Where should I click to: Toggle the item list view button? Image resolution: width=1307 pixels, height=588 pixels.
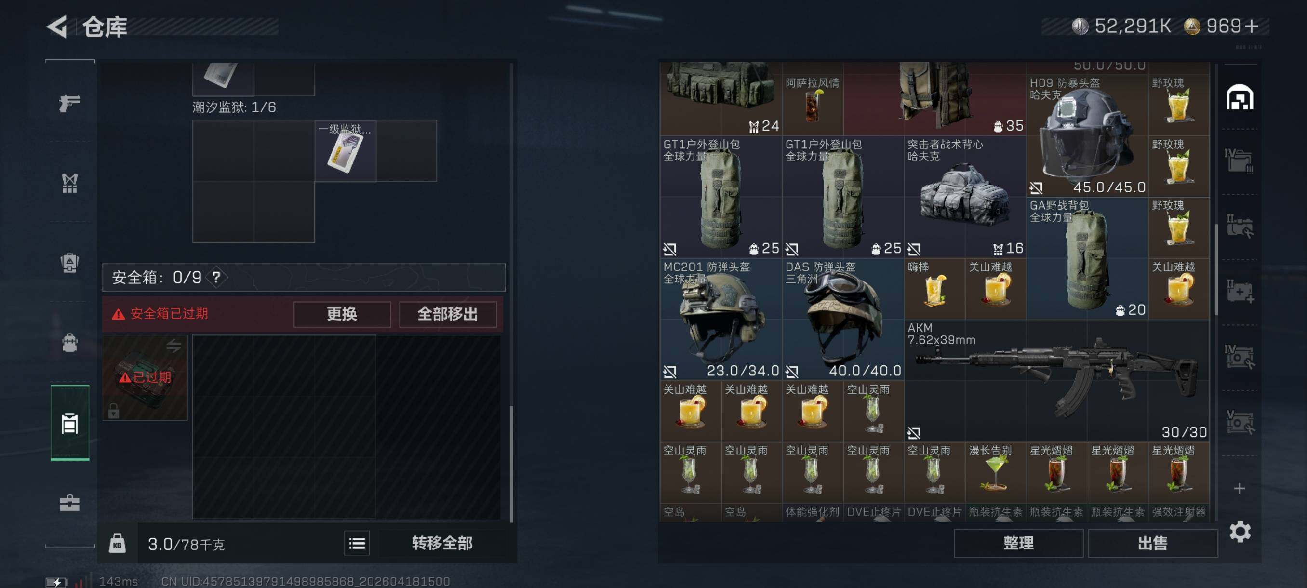(x=357, y=544)
